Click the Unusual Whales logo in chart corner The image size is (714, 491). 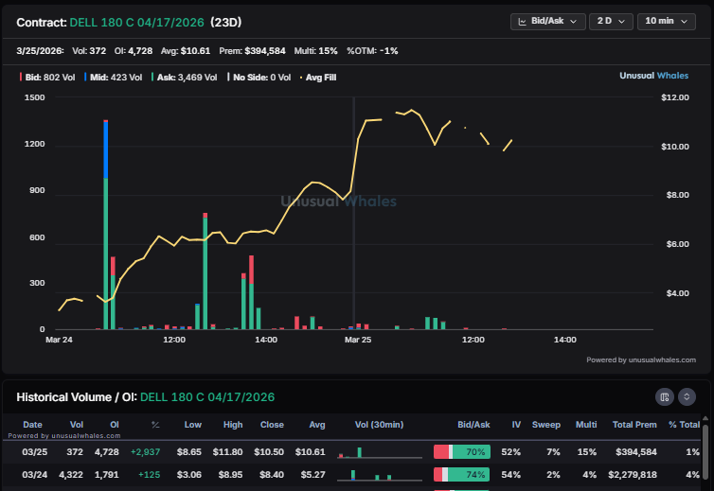pyautogui.click(x=654, y=76)
